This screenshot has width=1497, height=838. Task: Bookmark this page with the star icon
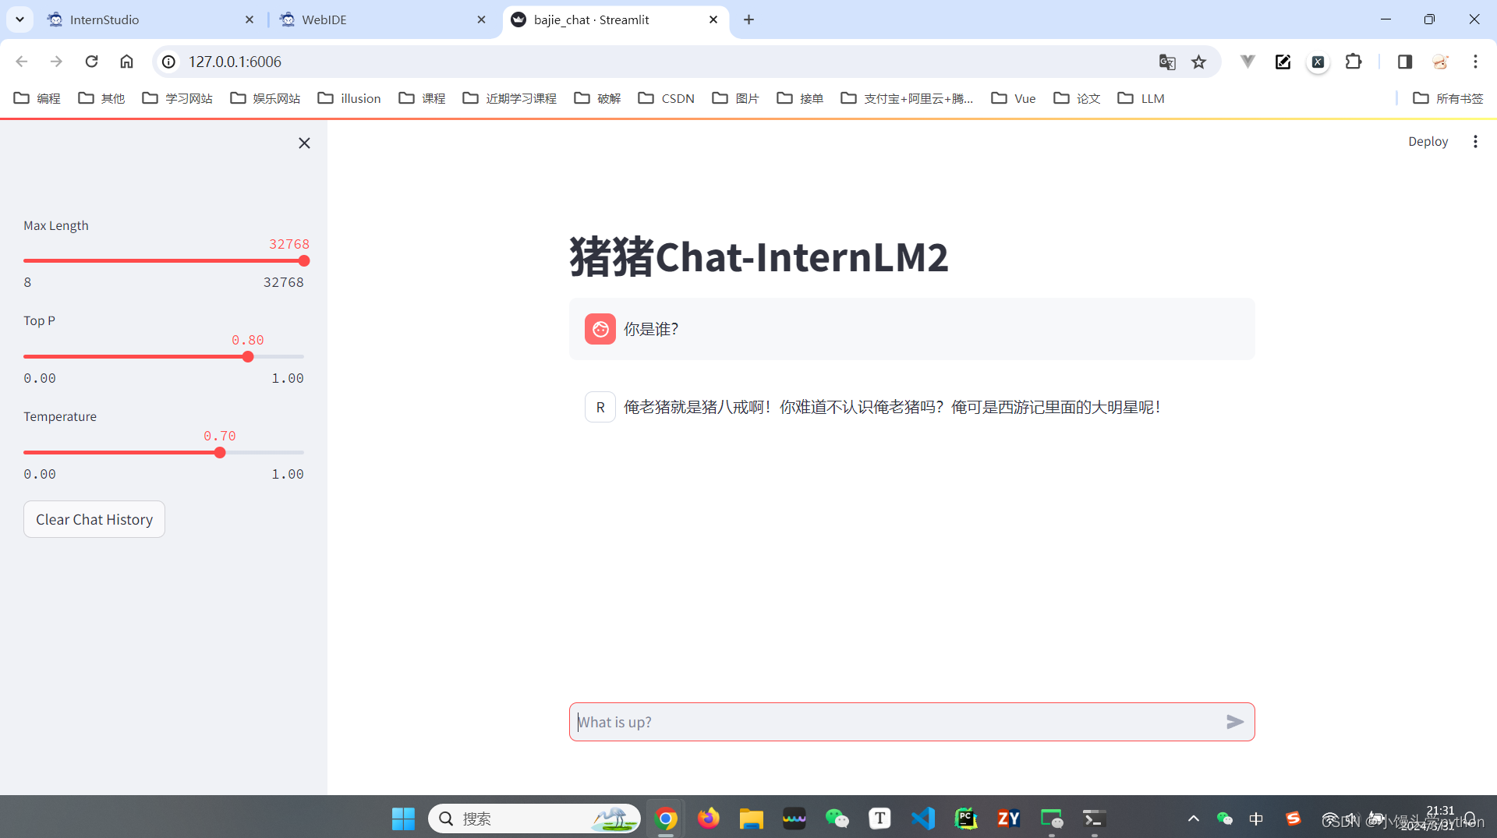point(1198,62)
